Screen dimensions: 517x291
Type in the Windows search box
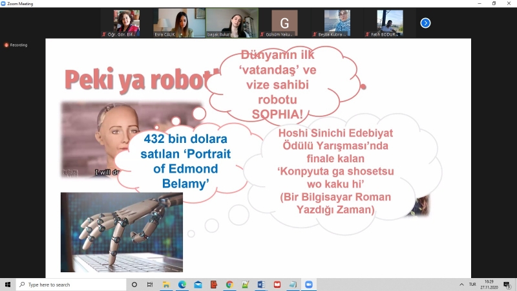(71, 285)
